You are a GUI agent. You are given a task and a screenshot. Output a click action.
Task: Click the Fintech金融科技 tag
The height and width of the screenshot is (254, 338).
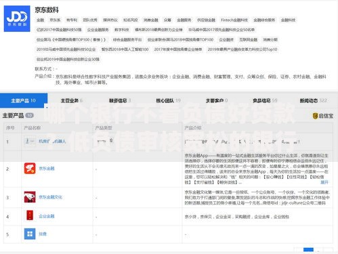click(x=234, y=20)
